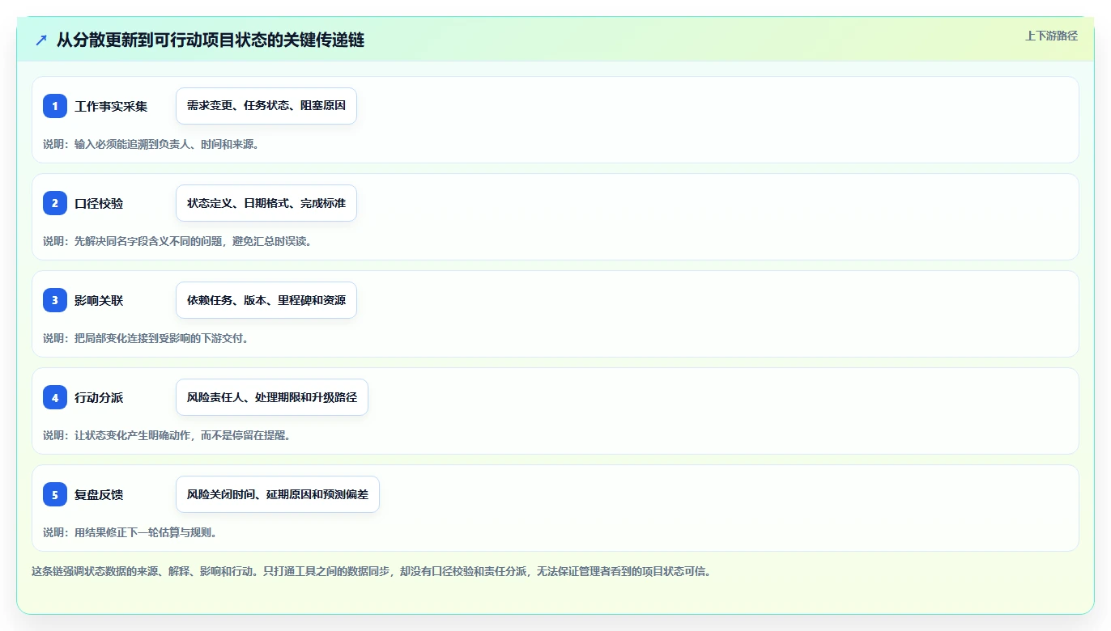Select the step 1 number badge
The image size is (1111, 631).
[x=55, y=106]
